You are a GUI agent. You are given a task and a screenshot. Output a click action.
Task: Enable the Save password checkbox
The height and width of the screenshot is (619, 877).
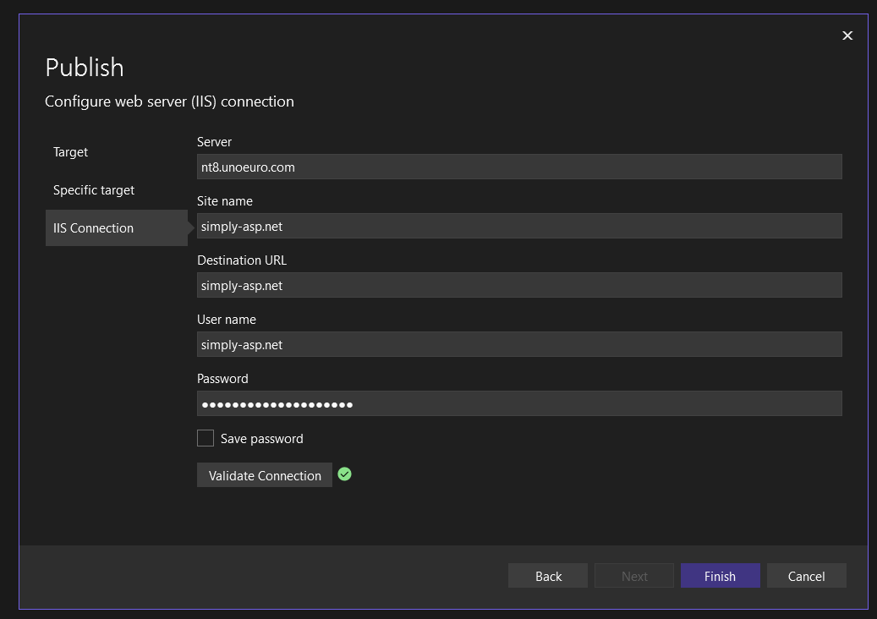(x=206, y=438)
